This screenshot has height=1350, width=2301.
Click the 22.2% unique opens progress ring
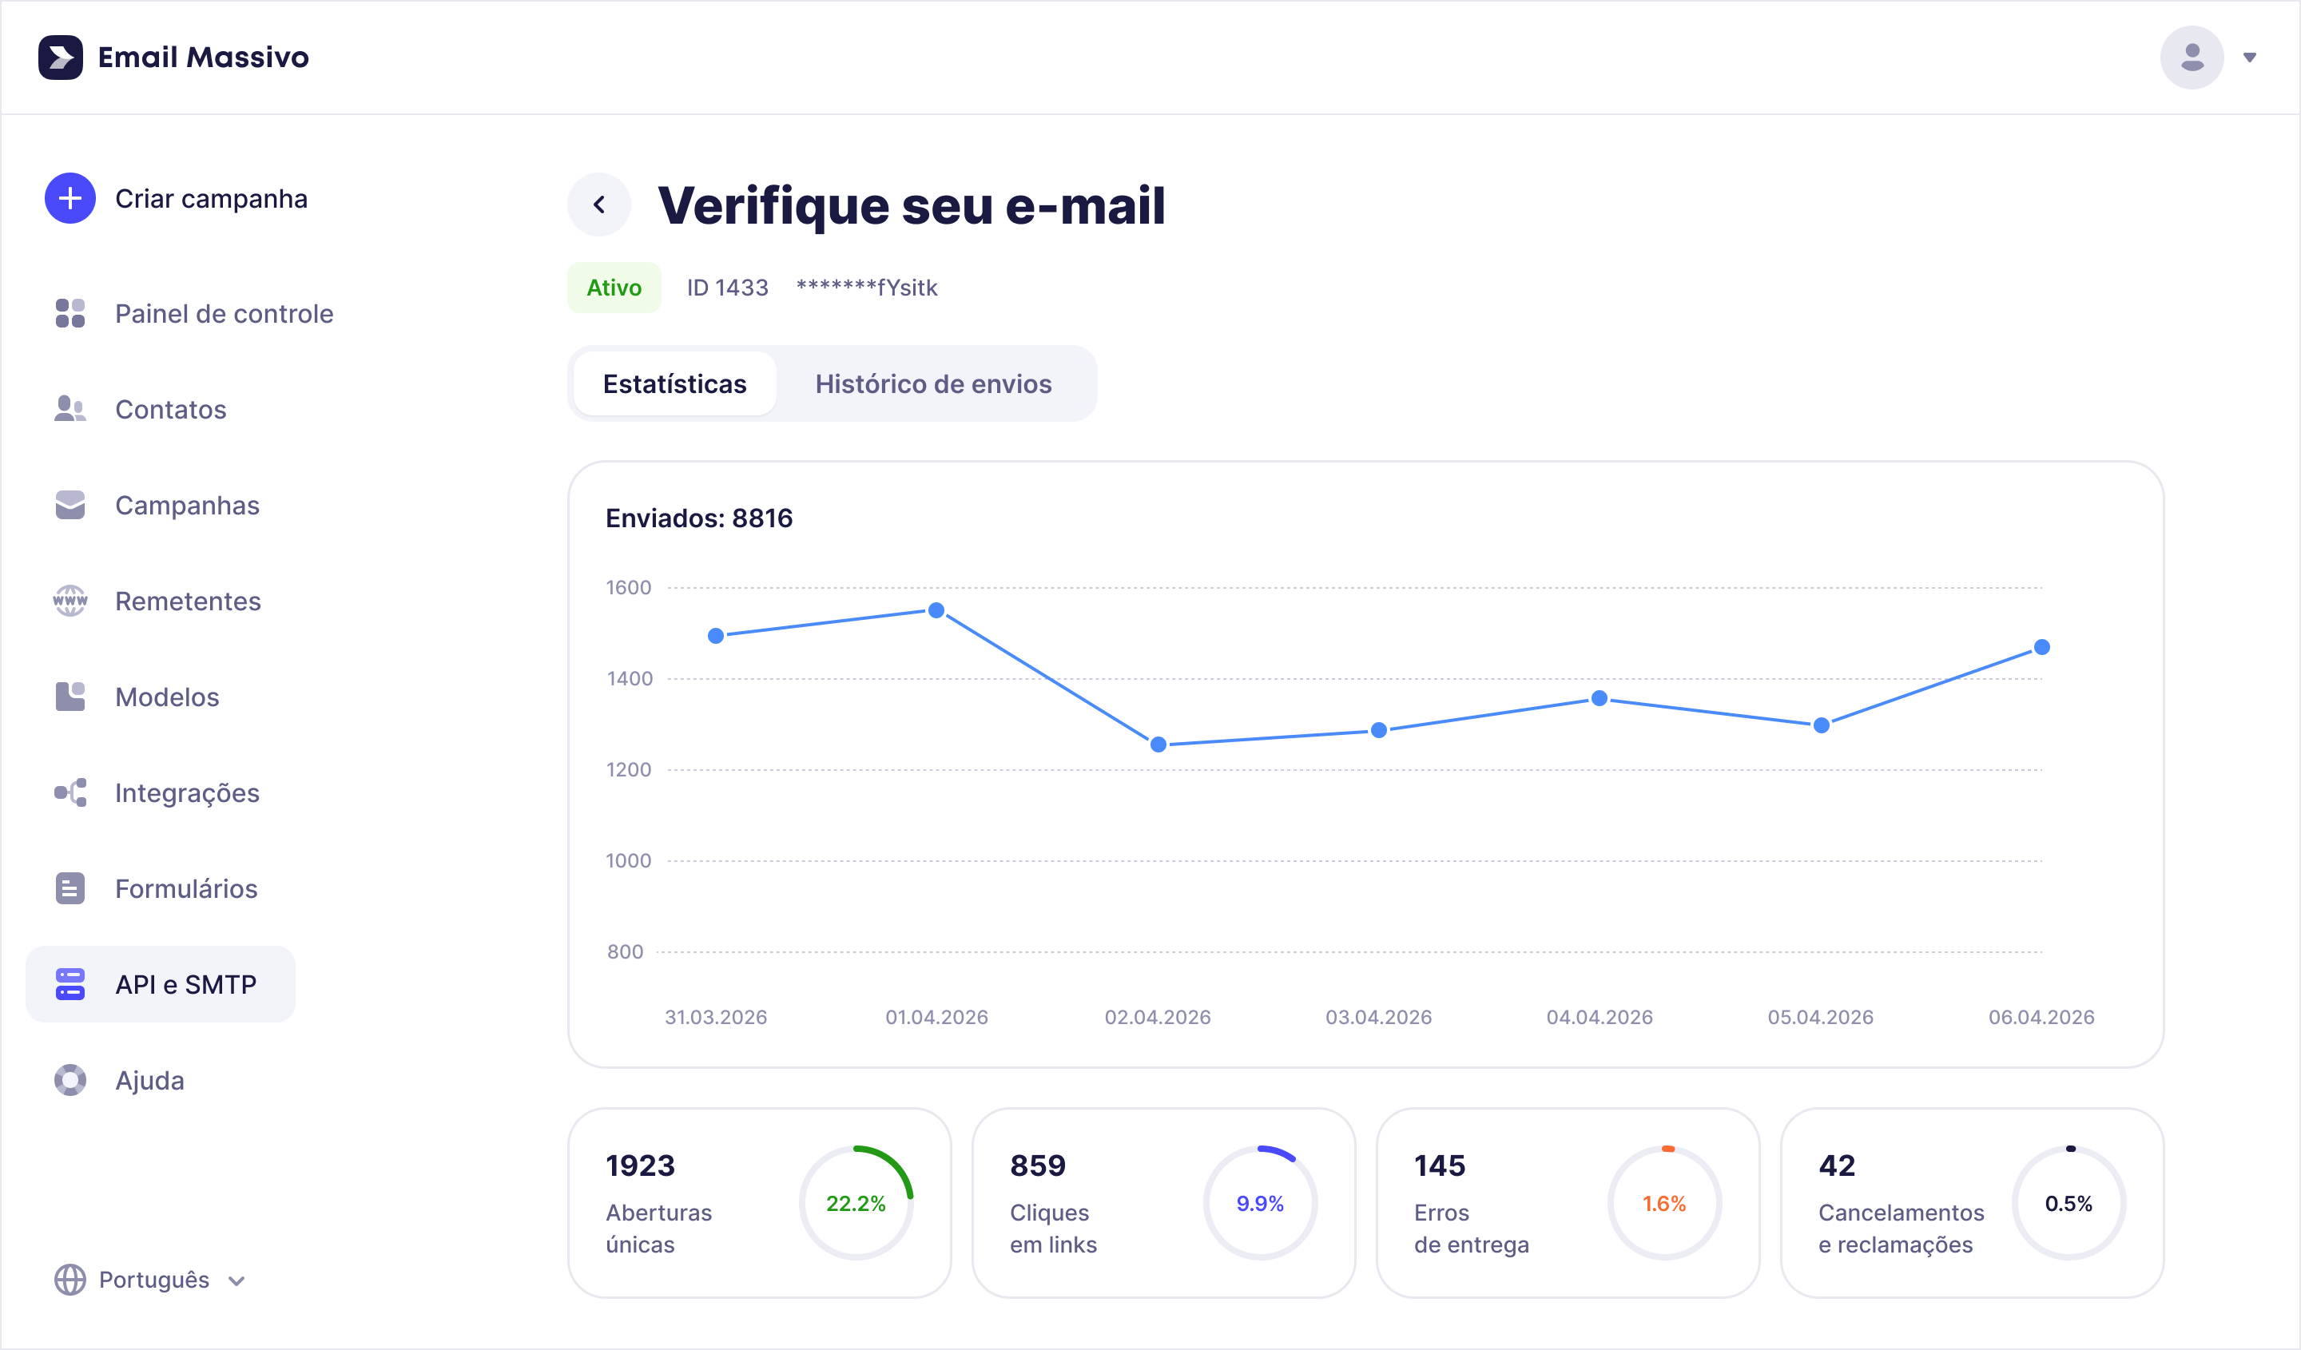(x=856, y=1203)
